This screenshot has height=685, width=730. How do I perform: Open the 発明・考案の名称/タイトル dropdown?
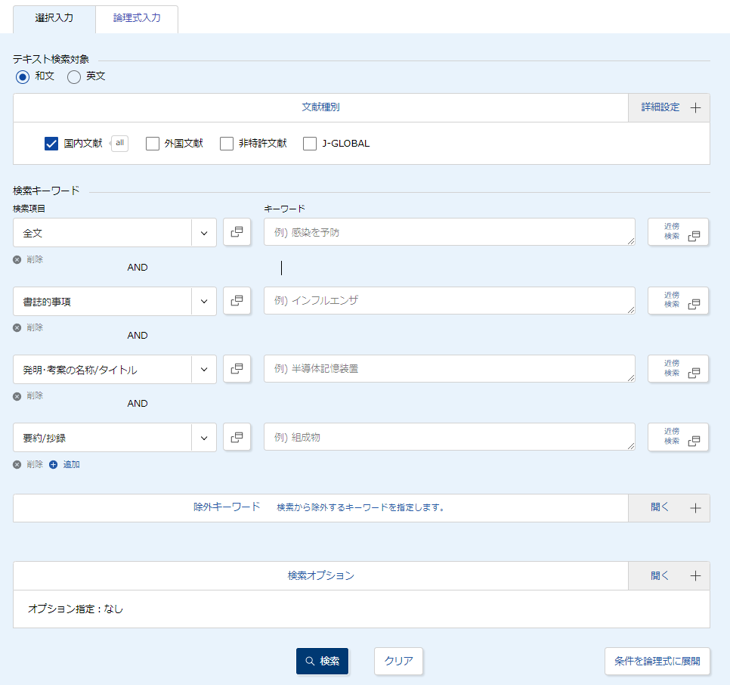coord(115,369)
